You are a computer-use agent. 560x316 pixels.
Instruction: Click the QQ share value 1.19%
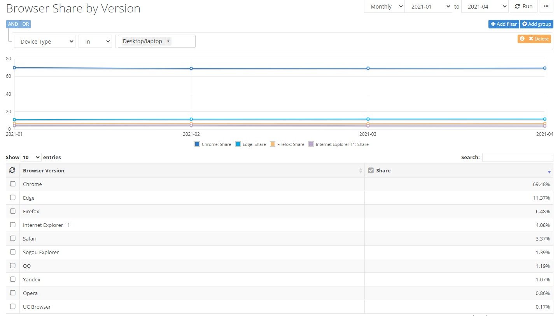click(543, 266)
